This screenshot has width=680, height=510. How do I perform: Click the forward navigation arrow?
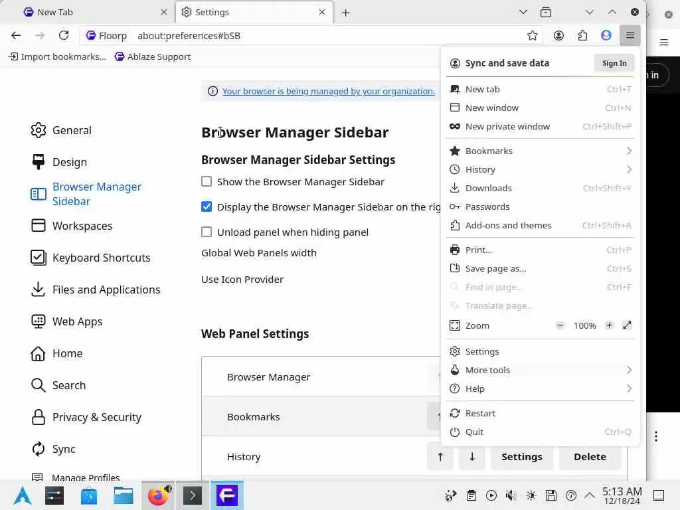click(40, 36)
